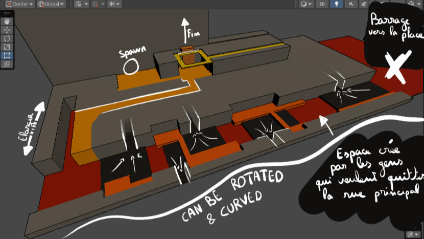Viewport: 424px width, 239px height.
Task: Click the snap increment magnet icon
Action: point(95,4)
